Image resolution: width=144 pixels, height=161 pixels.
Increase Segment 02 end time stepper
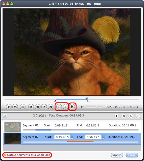click(x=103, y=136)
